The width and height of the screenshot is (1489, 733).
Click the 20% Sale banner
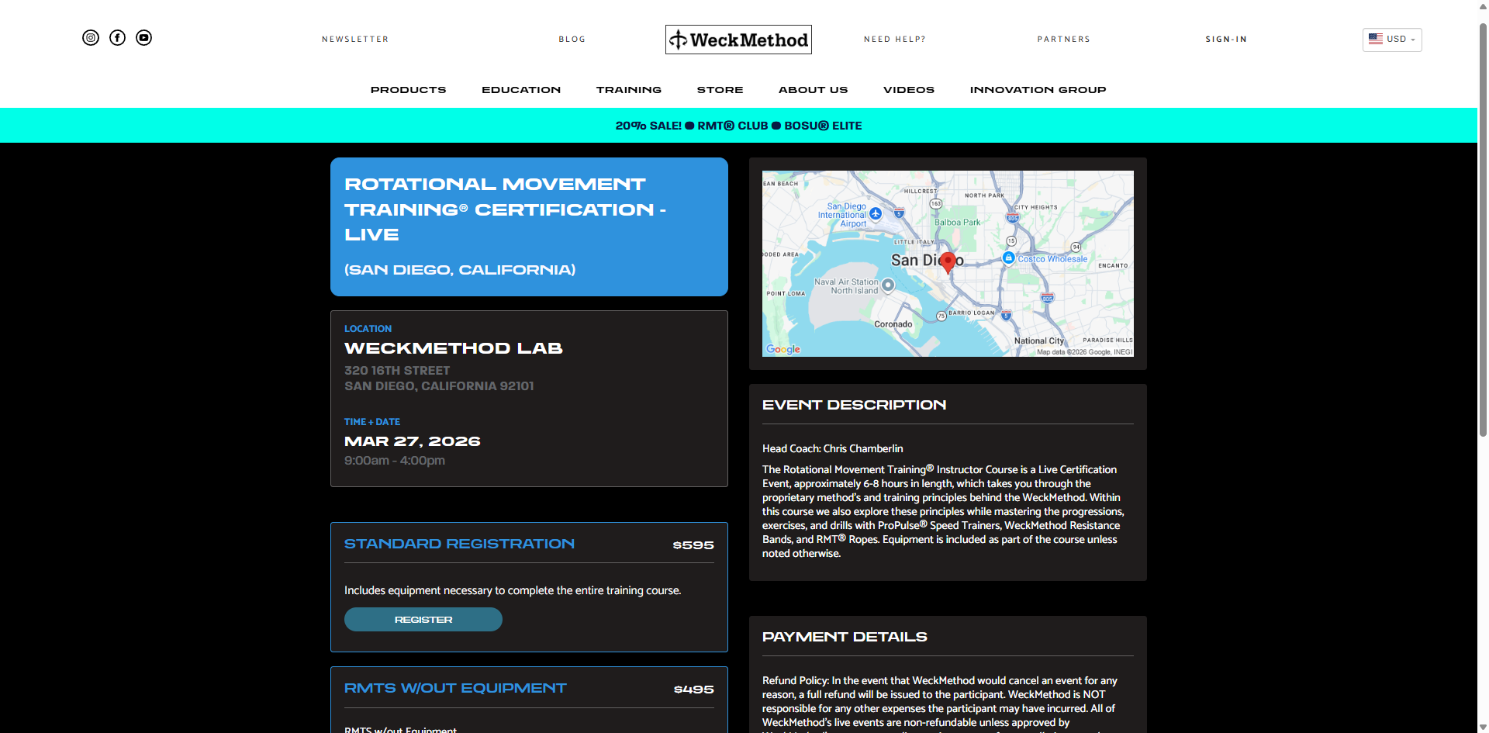coord(738,126)
